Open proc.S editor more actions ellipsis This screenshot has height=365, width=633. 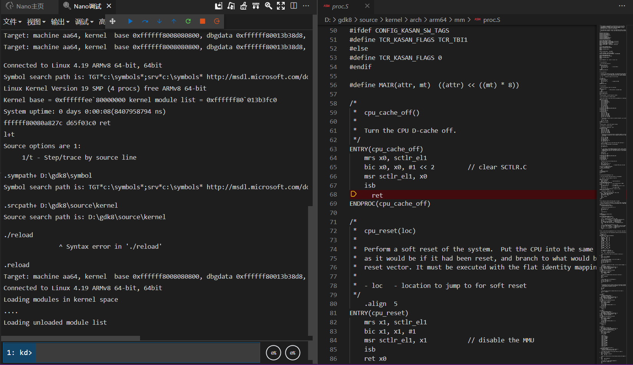[x=622, y=6]
